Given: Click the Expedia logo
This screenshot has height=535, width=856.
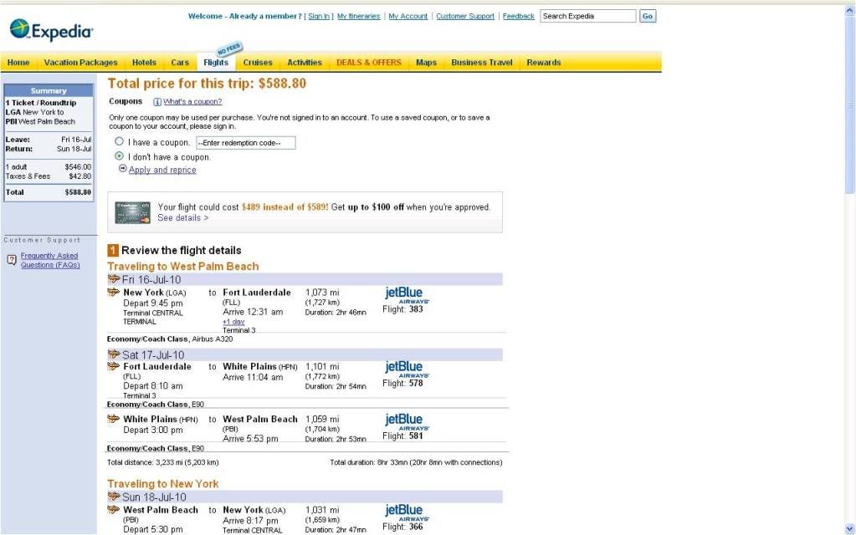Looking at the screenshot, I should pyautogui.click(x=51, y=30).
